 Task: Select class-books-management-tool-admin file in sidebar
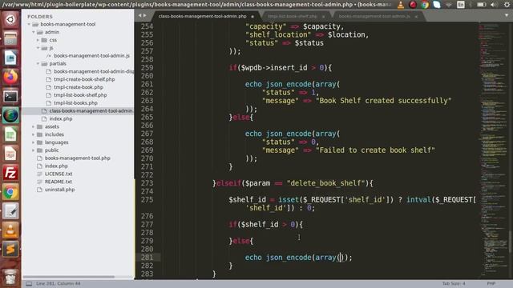pos(91,110)
